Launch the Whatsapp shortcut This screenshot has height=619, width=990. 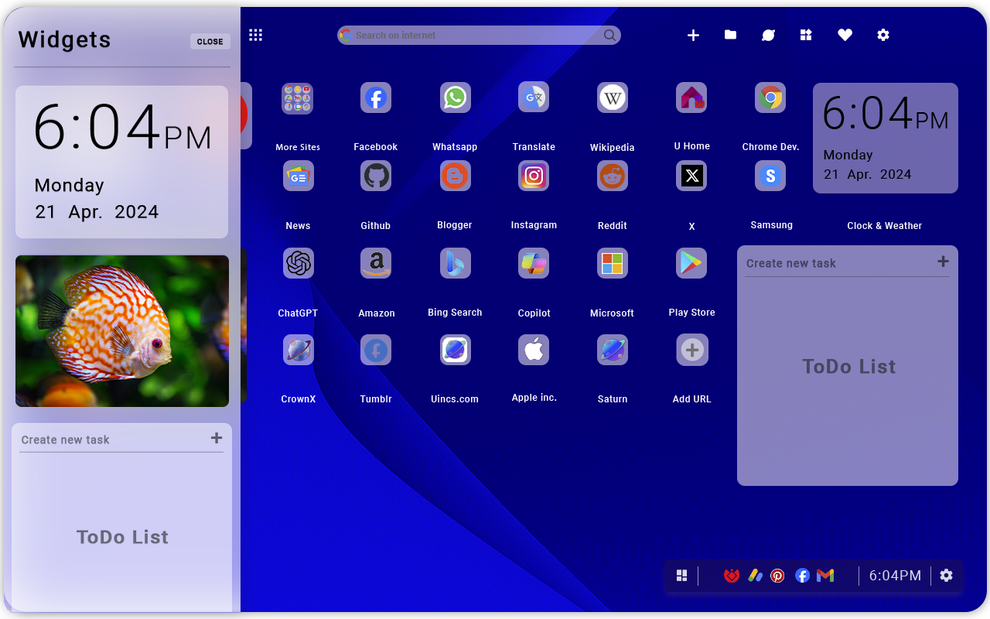[455, 97]
